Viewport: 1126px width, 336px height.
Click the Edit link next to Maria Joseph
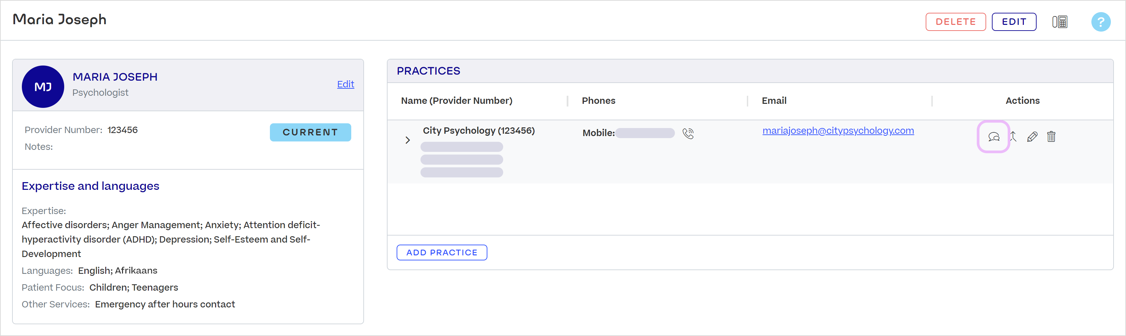pos(345,84)
